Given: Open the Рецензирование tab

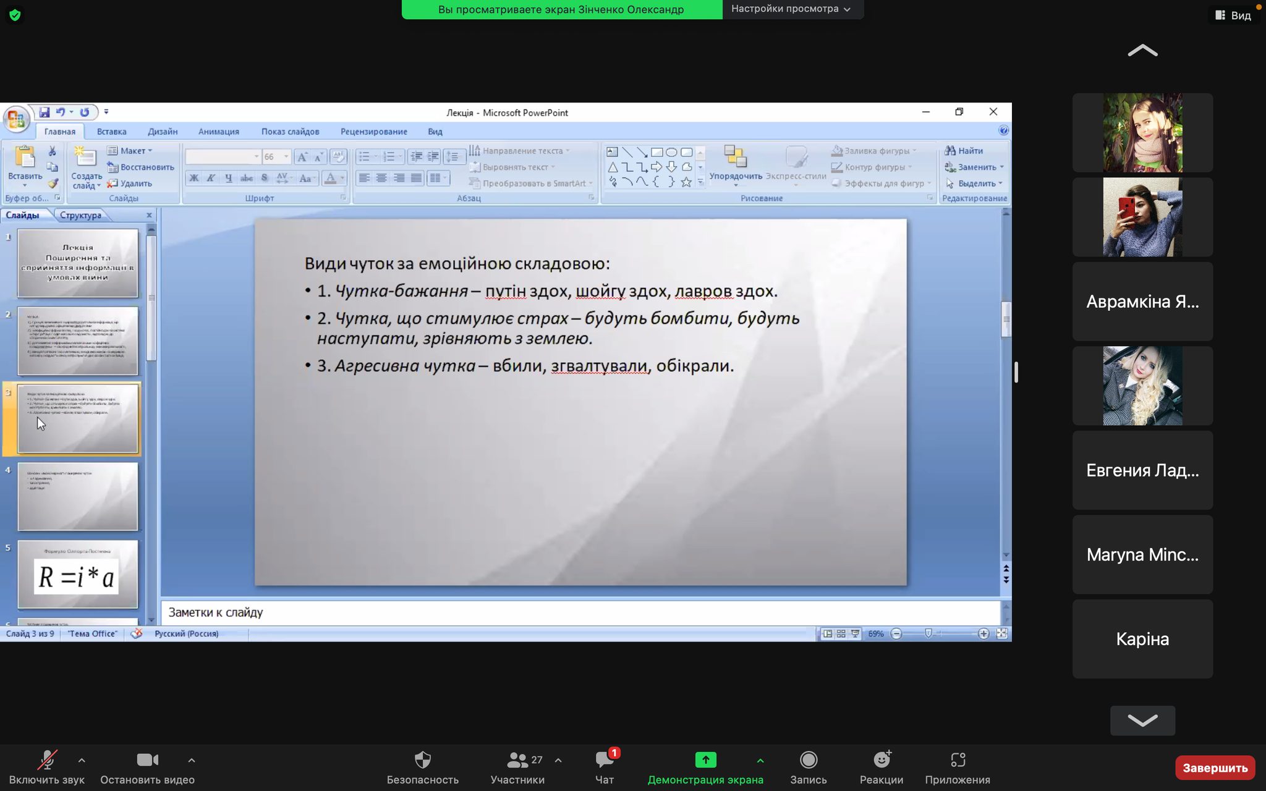Looking at the screenshot, I should tap(373, 132).
